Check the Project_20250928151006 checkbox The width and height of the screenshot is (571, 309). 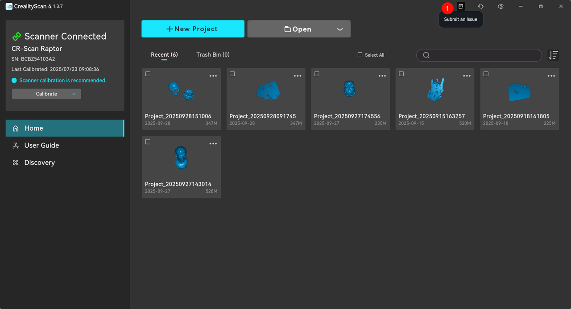point(148,74)
